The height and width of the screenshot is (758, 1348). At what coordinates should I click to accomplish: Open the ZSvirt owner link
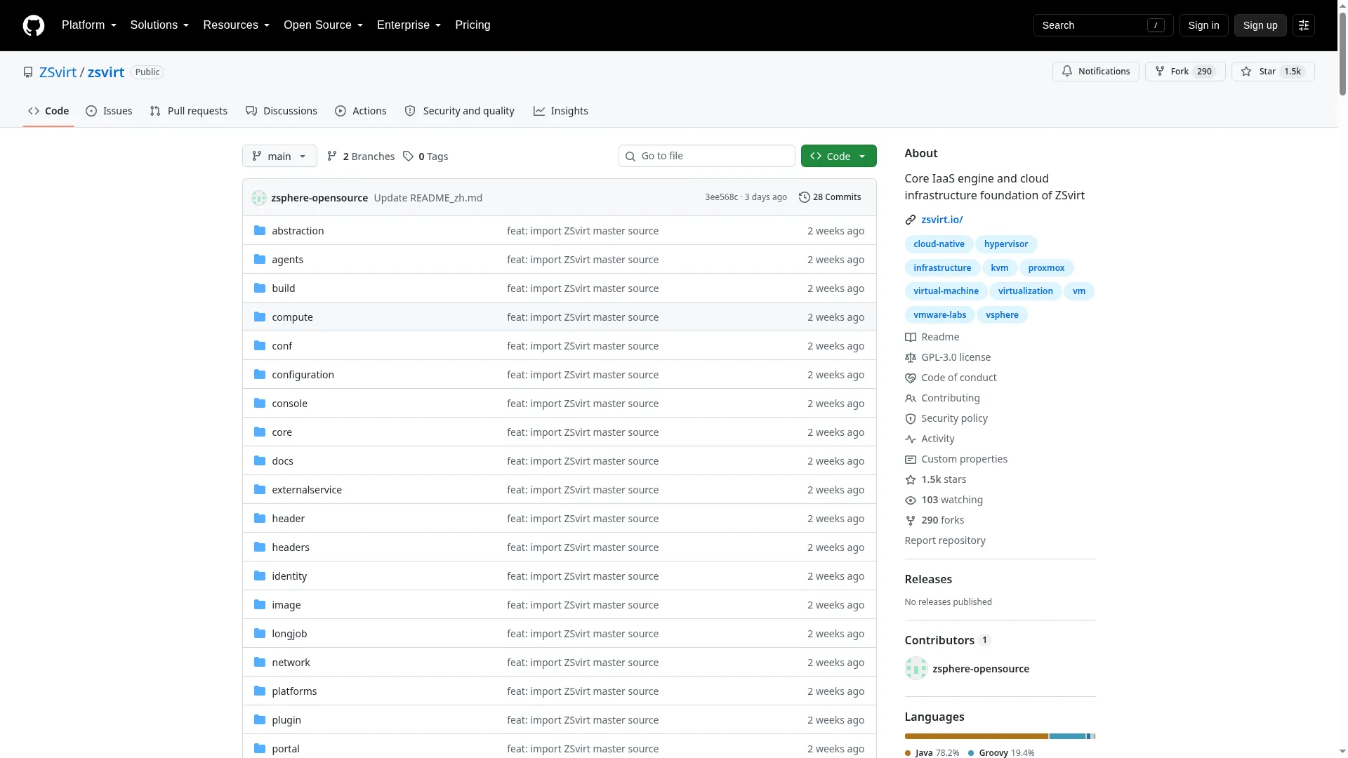(58, 72)
